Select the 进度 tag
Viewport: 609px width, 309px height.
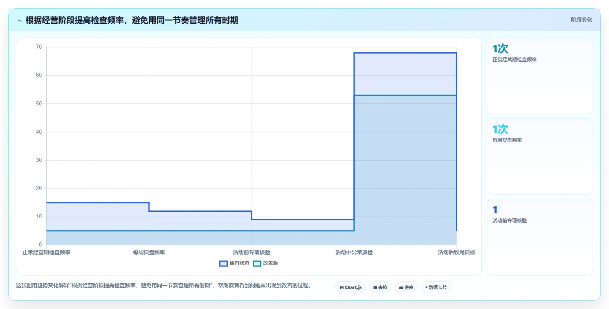pyautogui.click(x=406, y=287)
